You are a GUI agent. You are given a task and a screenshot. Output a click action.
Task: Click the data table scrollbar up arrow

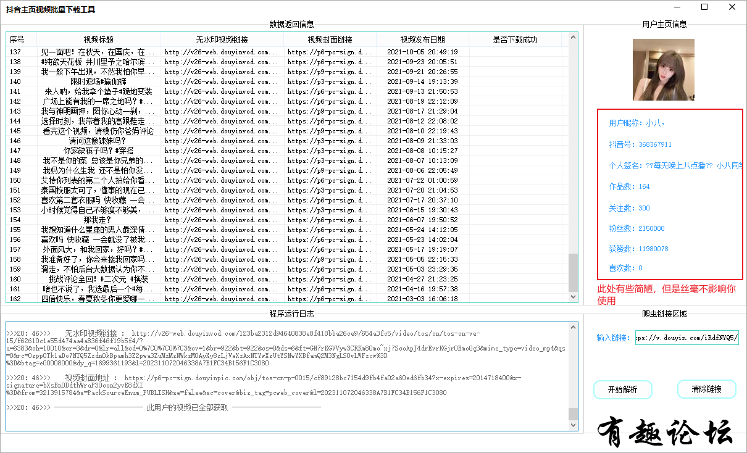click(x=573, y=38)
